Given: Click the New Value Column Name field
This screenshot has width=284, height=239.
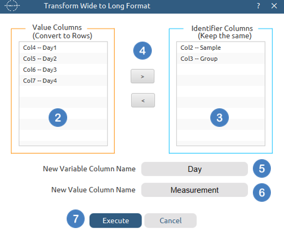Looking at the screenshot, I should (194, 190).
